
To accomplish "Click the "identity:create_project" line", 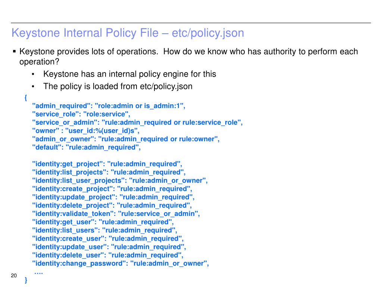I will point(112,189).
